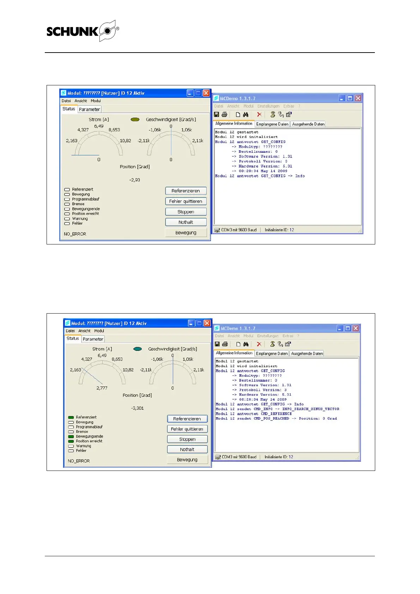Click the save disk icon in upper MCDemo toolbar
The height and width of the screenshot is (594, 420).
coord(217,115)
